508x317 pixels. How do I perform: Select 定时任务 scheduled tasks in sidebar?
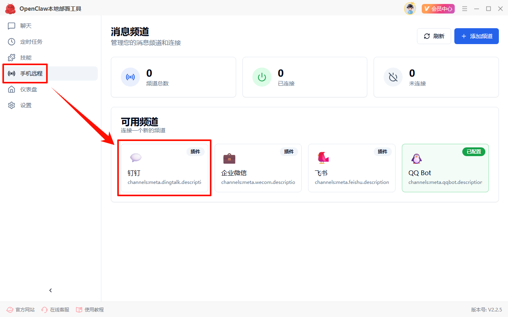(31, 42)
